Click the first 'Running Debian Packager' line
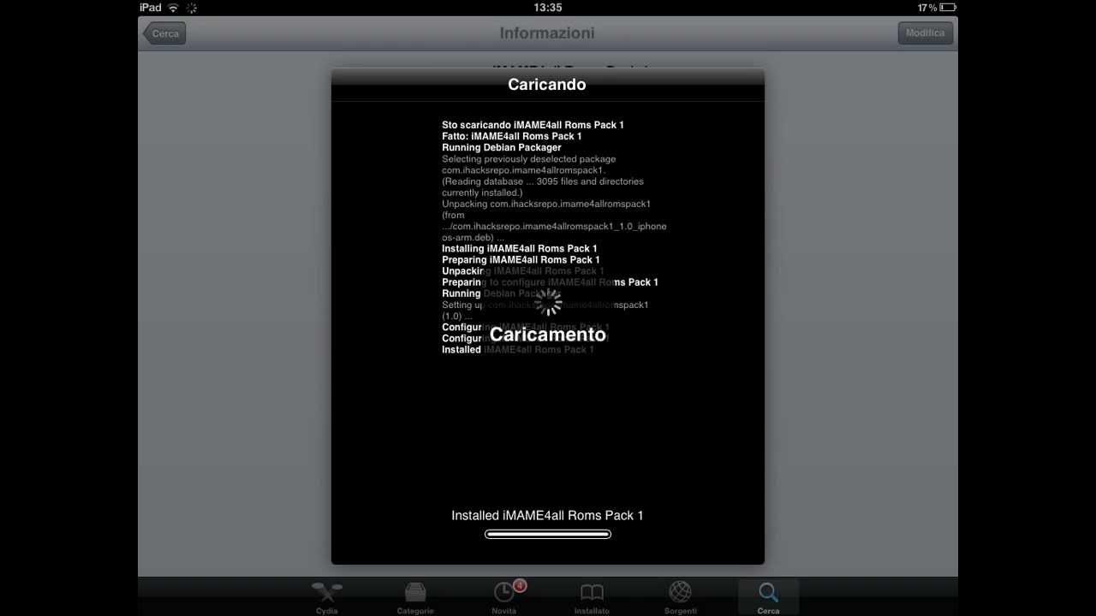Image resolution: width=1096 pixels, height=616 pixels. [502, 147]
